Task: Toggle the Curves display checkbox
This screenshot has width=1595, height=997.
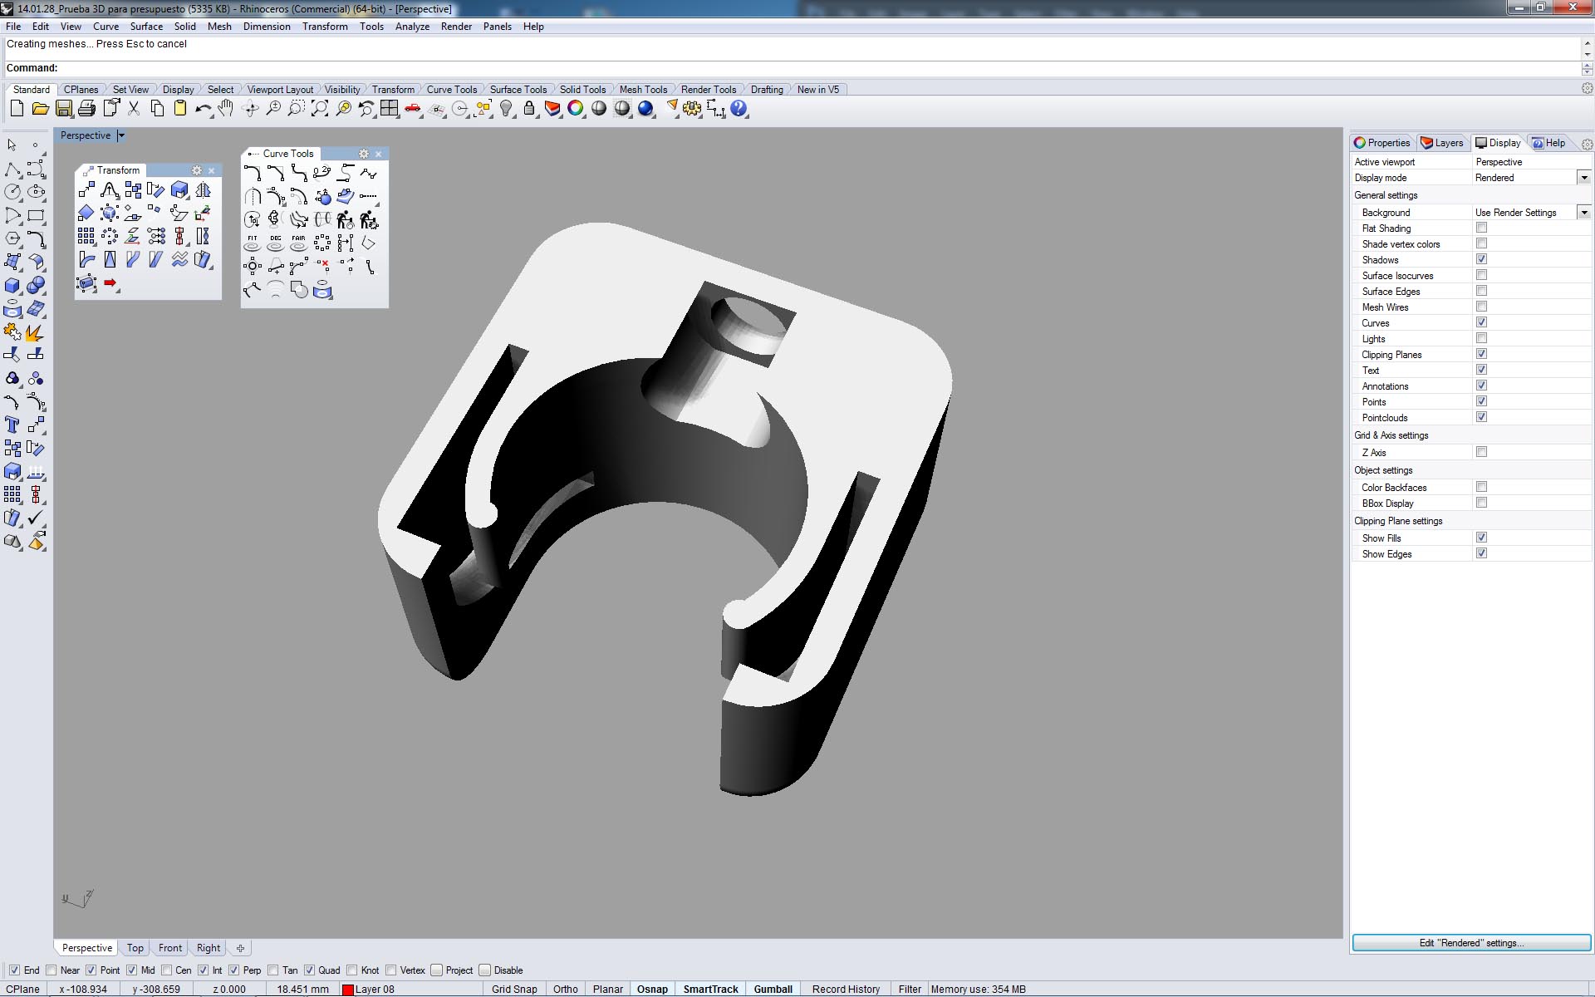Action: [x=1481, y=322]
